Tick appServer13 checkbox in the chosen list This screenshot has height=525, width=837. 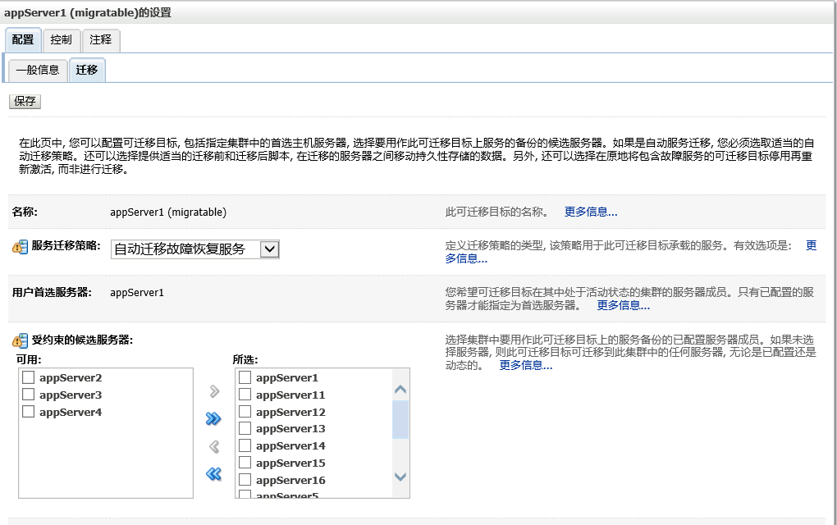pos(245,428)
